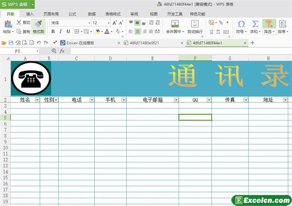Expand the 合并居中 dropdown arrow
This screenshot has height=206, width=292.
(x=183, y=32)
